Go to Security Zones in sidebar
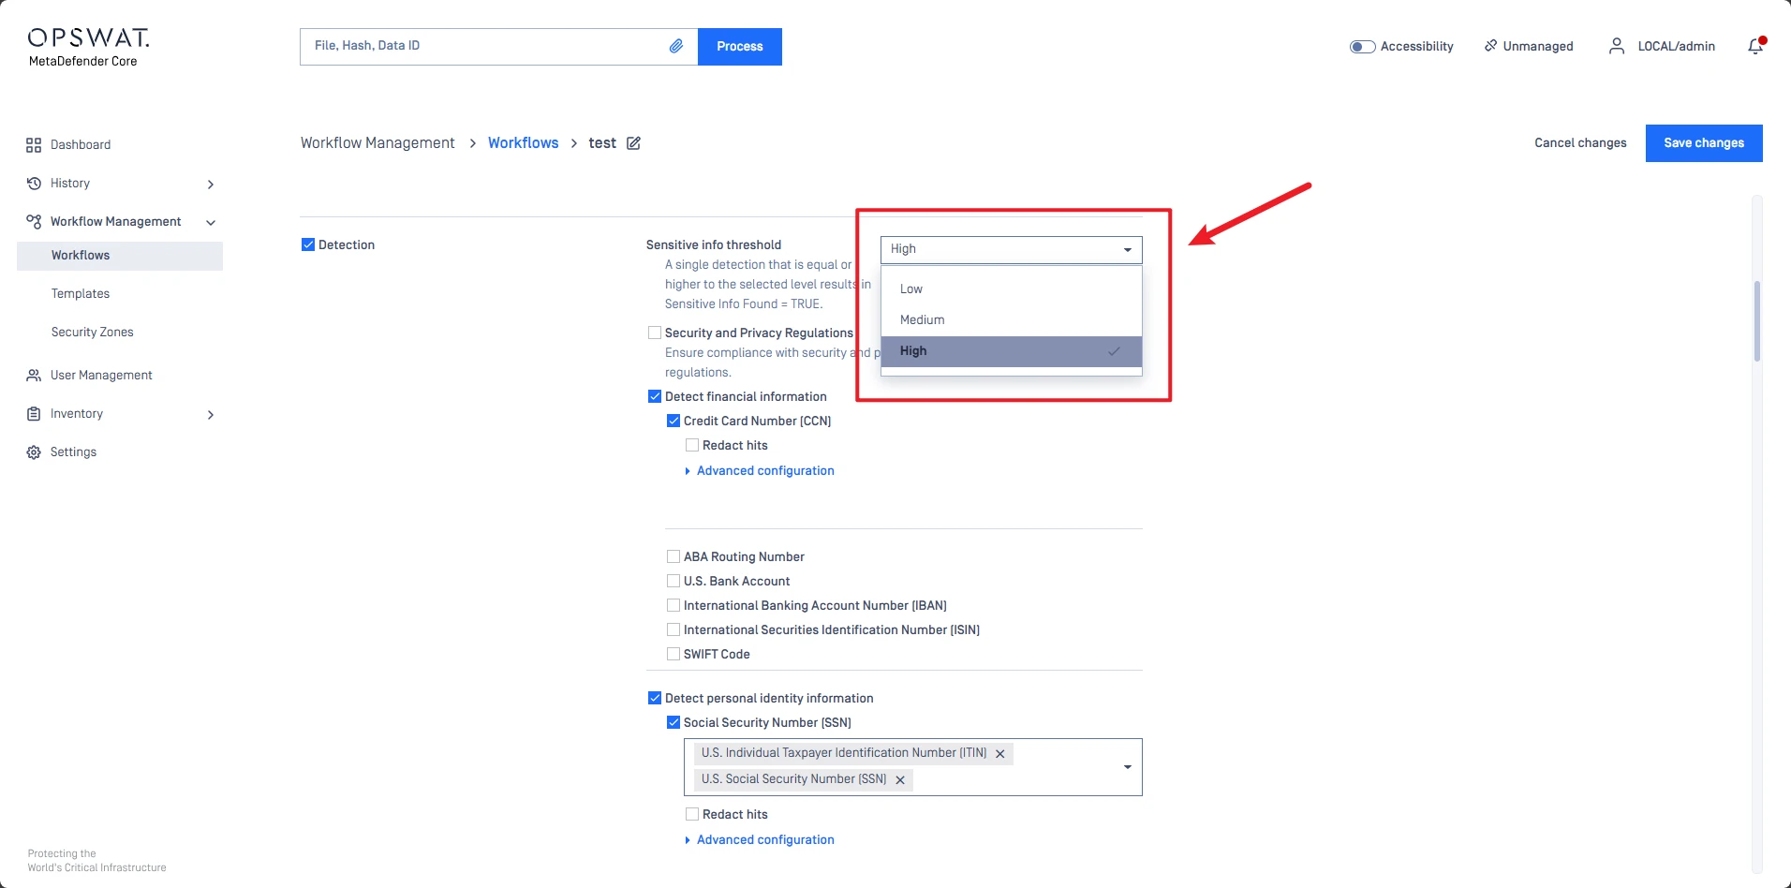Viewport: 1791px width, 888px height. pyautogui.click(x=93, y=333)
